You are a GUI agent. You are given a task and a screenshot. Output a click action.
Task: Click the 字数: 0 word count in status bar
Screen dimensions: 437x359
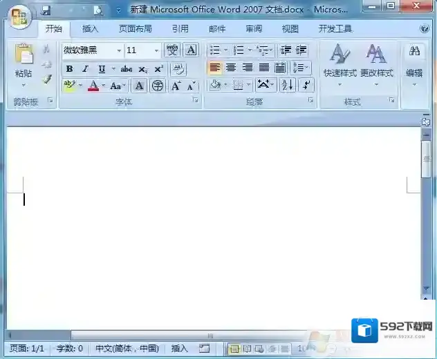69,349
